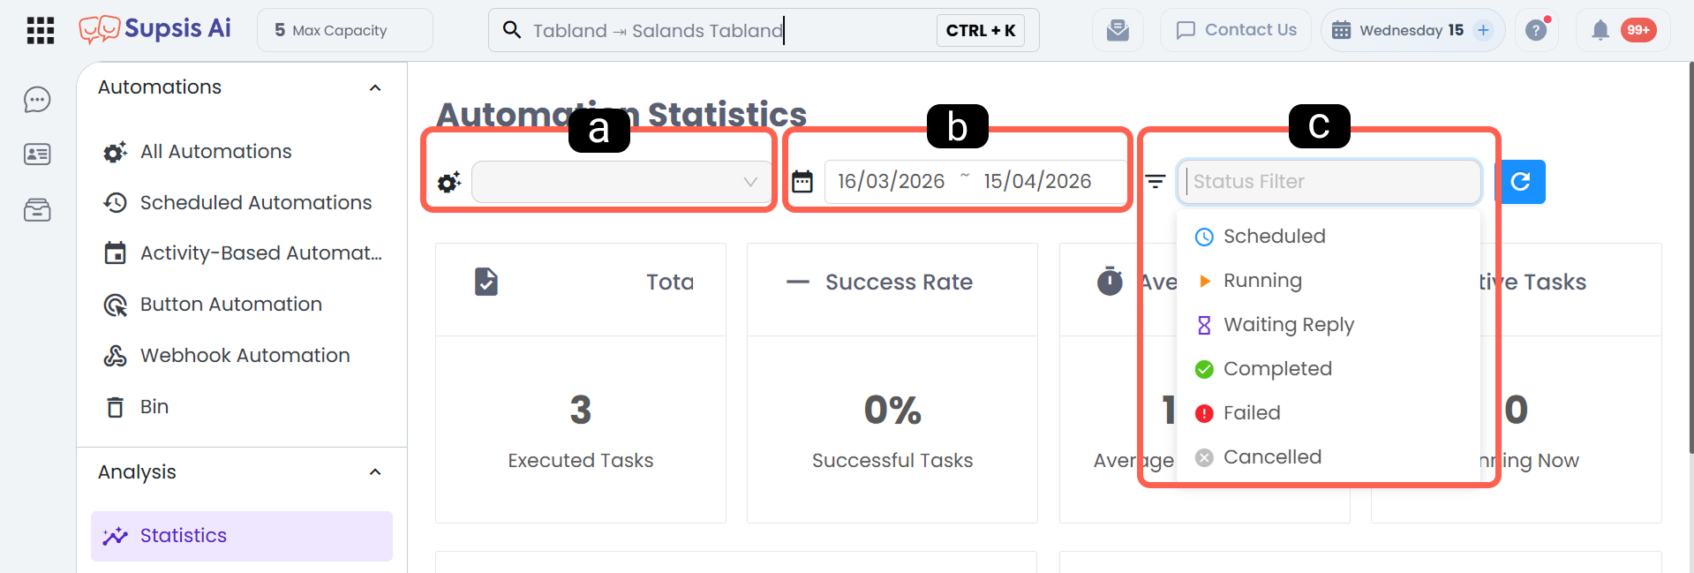This screenshot has width=1694, height=573.
Task: Open the apps grid menu icon
Action: (41, 30)
